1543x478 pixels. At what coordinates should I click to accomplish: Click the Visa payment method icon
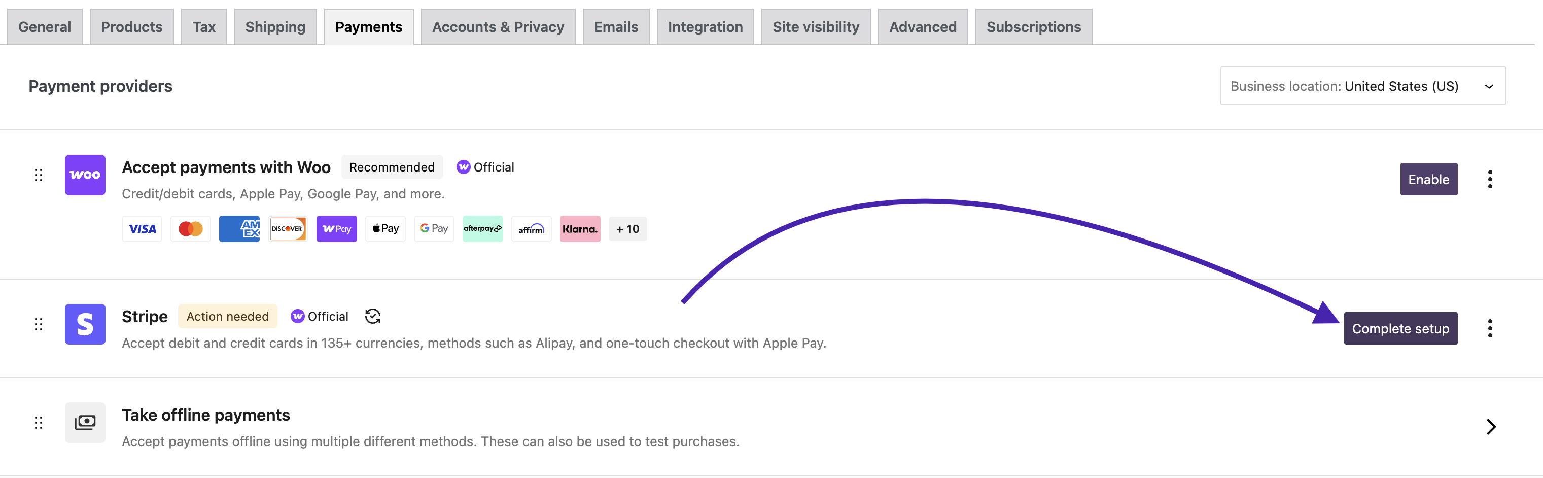(x=142, y=228)
